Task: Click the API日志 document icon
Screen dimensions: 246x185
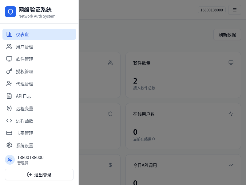Action: [x=9, y=96]
